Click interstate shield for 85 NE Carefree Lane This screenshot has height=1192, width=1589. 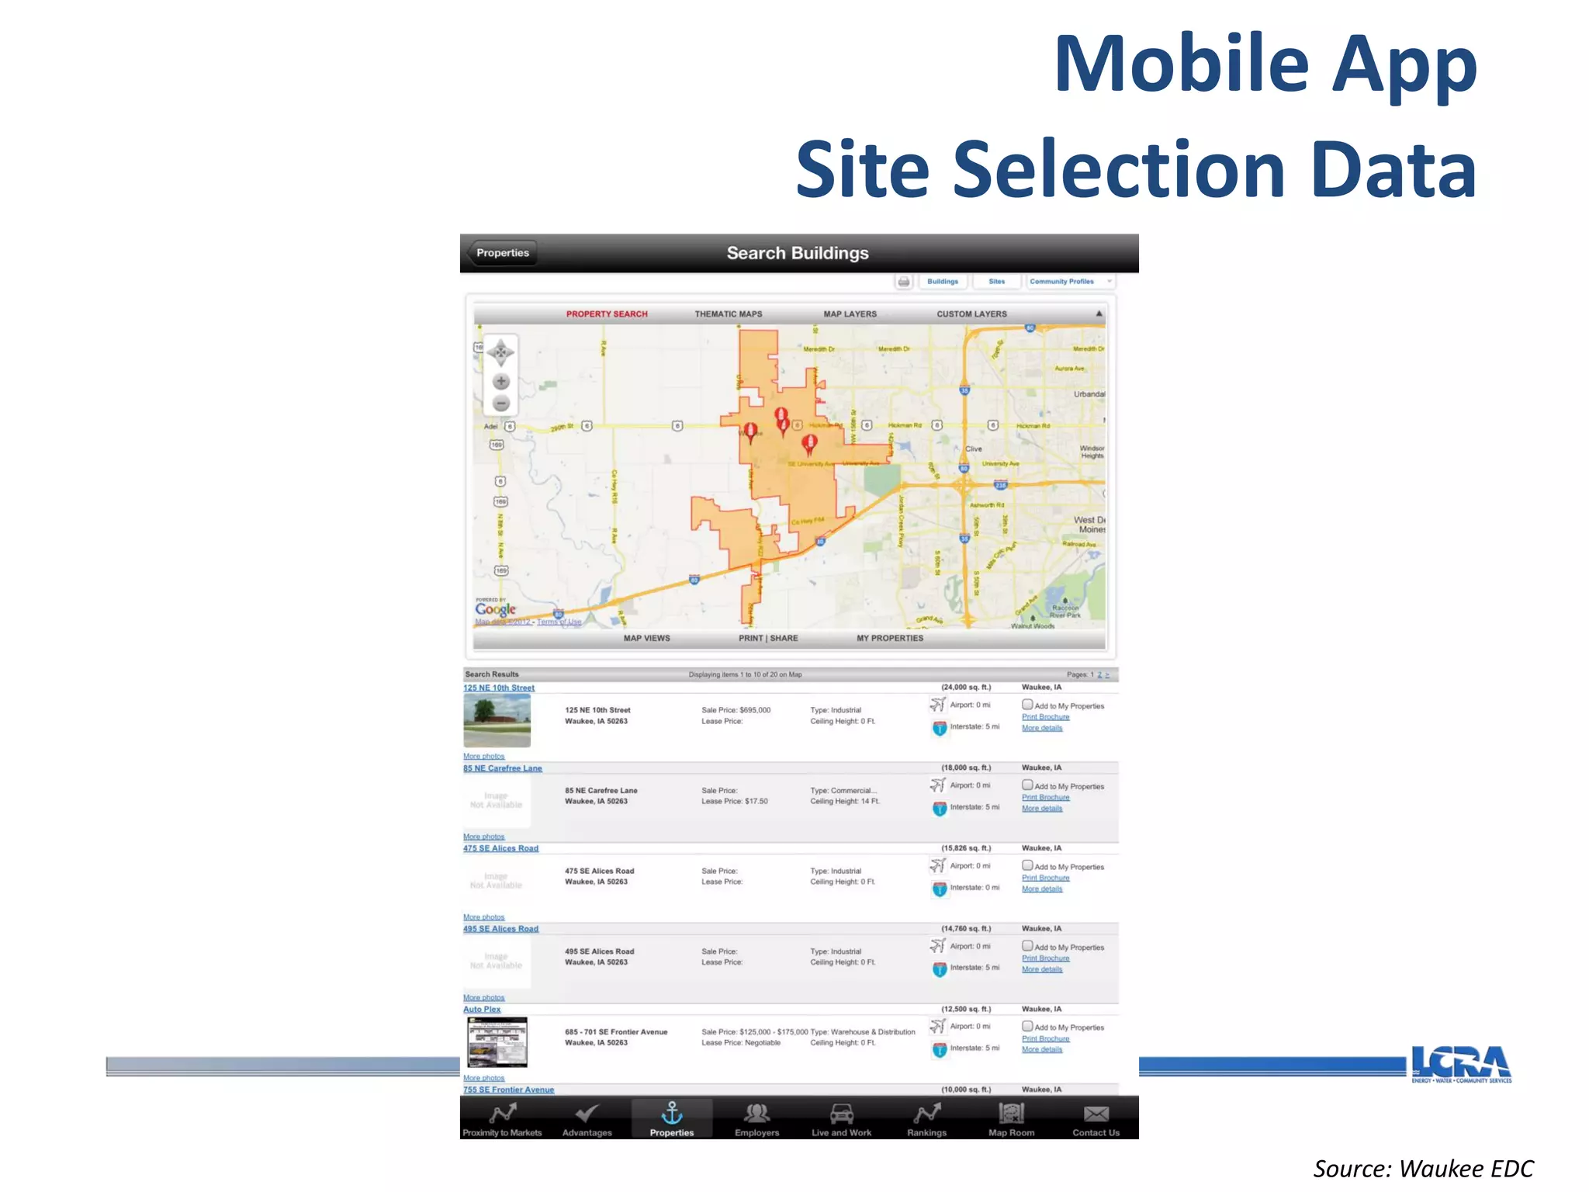pyautogui.click(x=940, y=809)
